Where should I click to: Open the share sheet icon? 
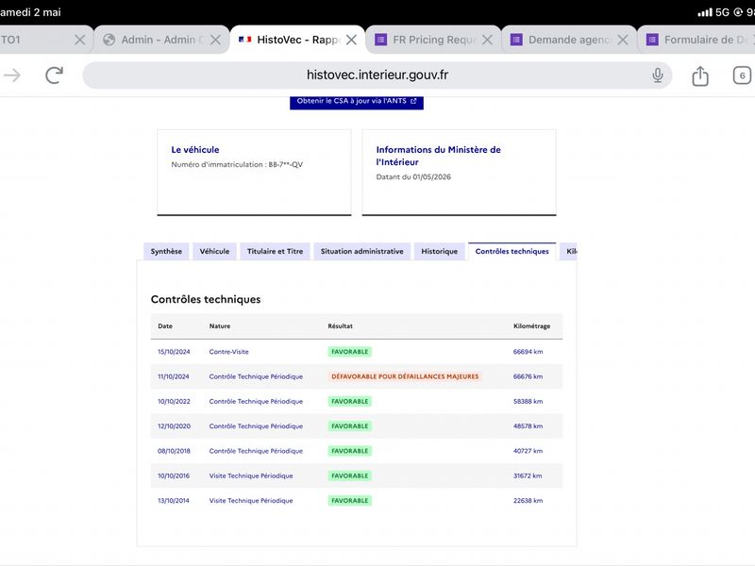coord(700,75)
